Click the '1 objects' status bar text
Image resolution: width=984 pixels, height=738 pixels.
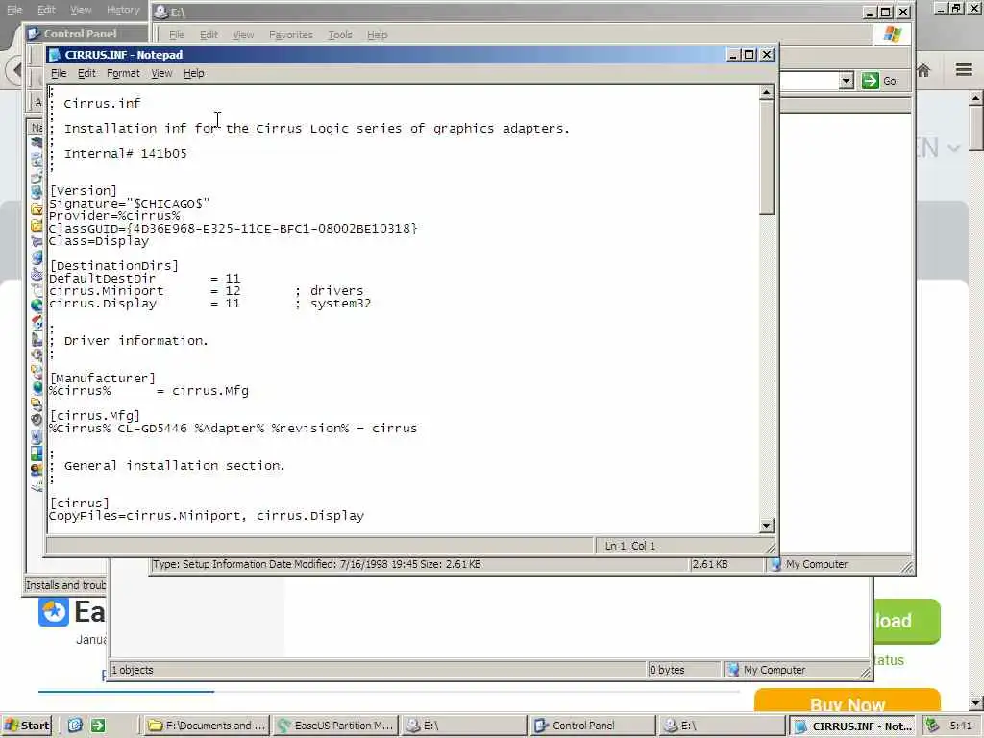tap(133, 670)
